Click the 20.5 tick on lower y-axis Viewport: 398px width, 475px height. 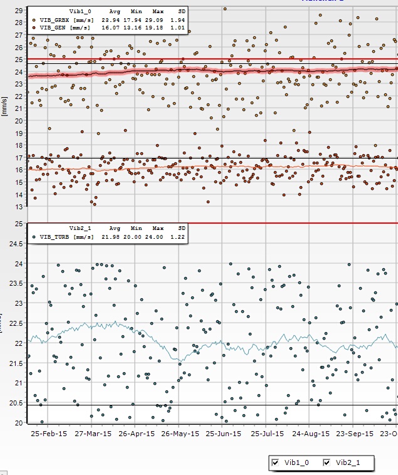[16, 403]
